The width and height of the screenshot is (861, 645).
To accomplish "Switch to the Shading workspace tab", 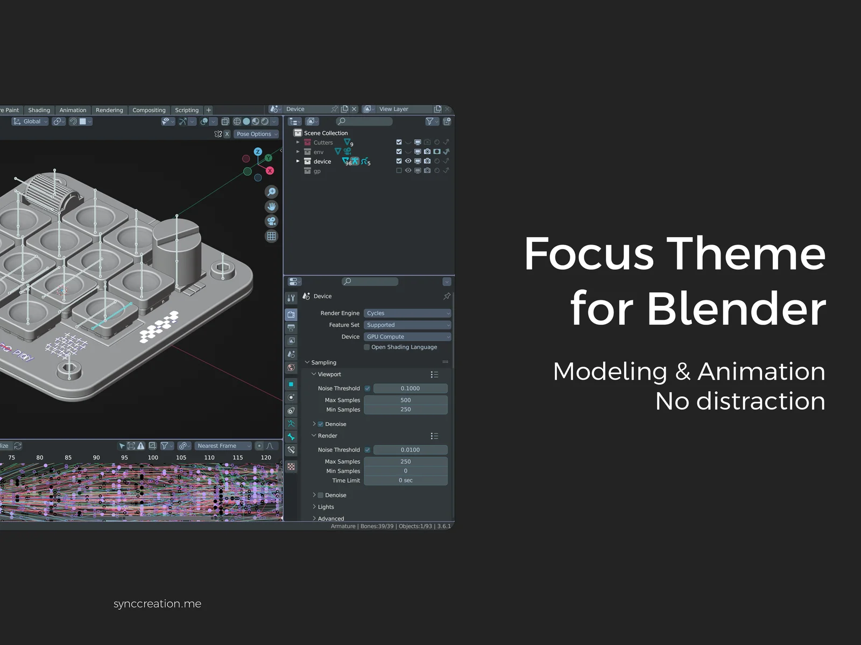I will coord(39,110).
